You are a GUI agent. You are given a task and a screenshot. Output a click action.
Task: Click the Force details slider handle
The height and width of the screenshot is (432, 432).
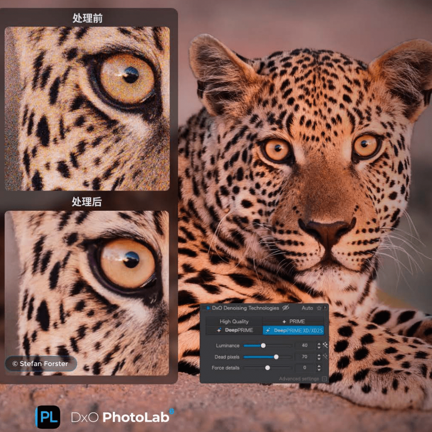(267, 368)
